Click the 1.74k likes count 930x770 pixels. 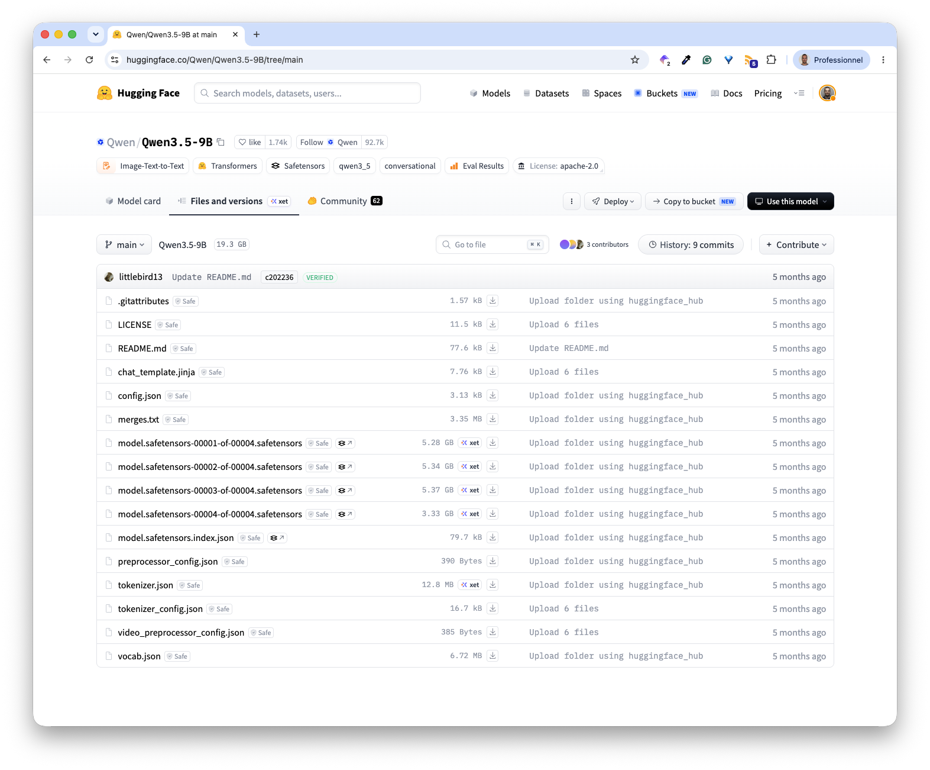click(278, 142)
